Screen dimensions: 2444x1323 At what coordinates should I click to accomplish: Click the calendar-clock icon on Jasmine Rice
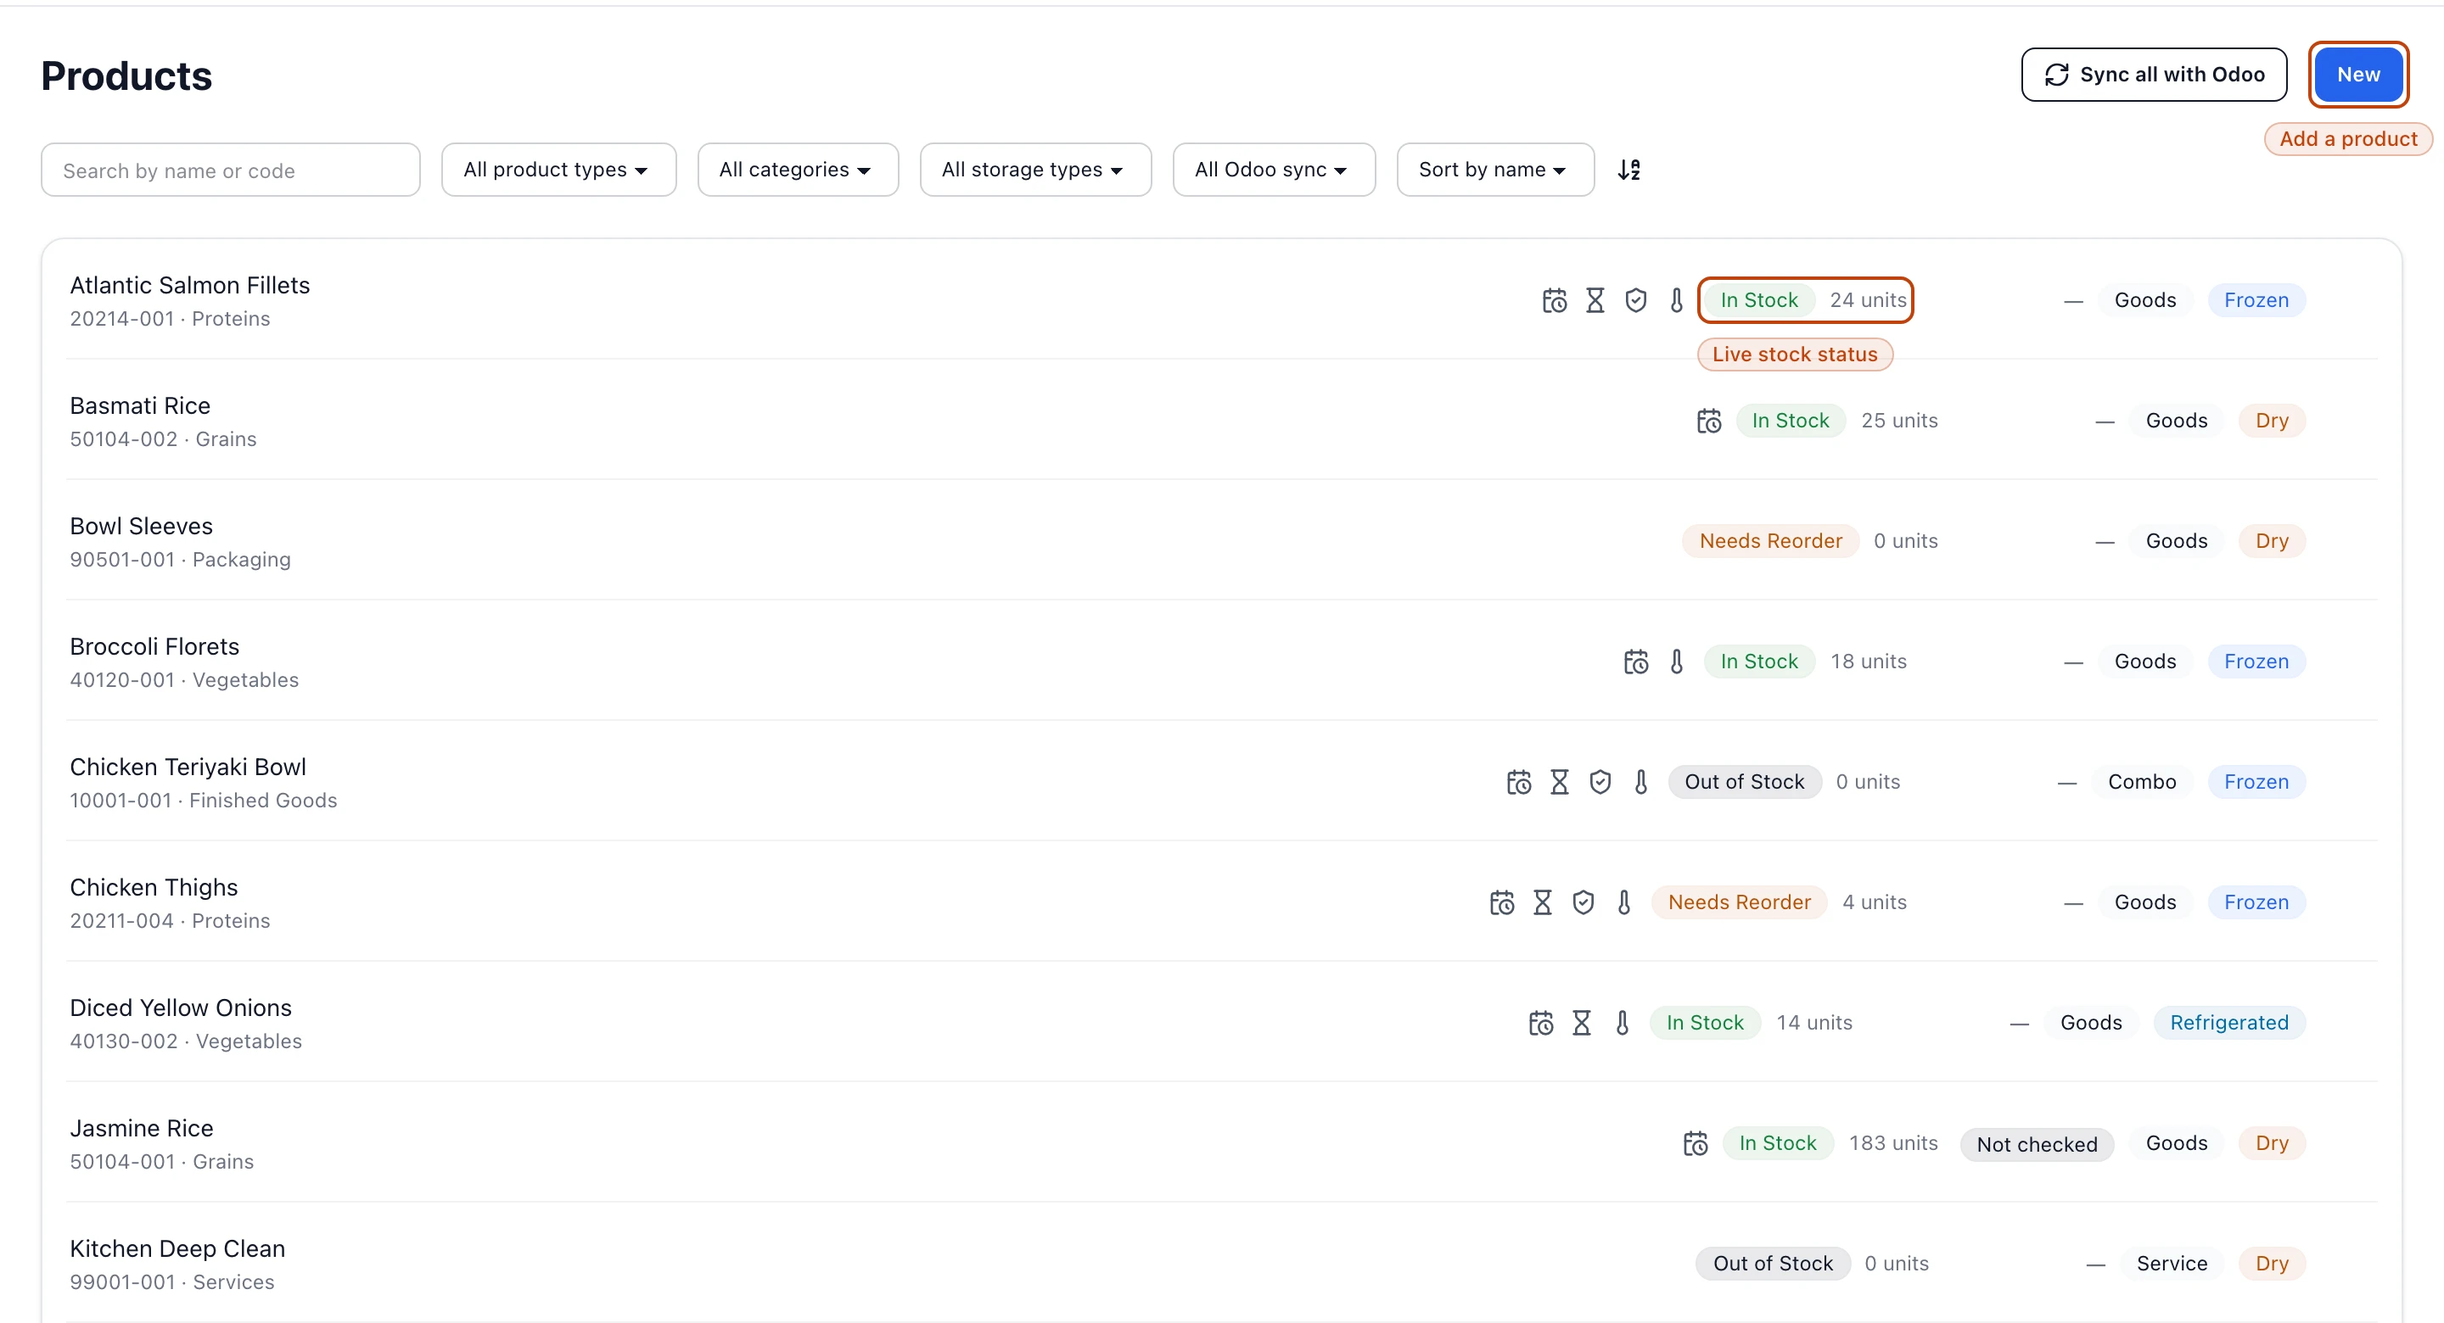[x=1696, y=1144]
